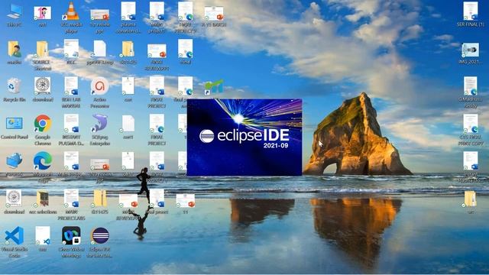The width and height of the screenshot is (489, 275).
Task: Select the A YE BATCH presentation file
Action: pyautogui.click(x=214, y=15)
